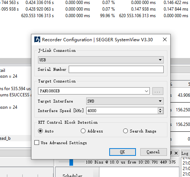The image size is (190, 177).
Task: Open the J-Link Connection USB dropdown
Action: coord(101,60)
